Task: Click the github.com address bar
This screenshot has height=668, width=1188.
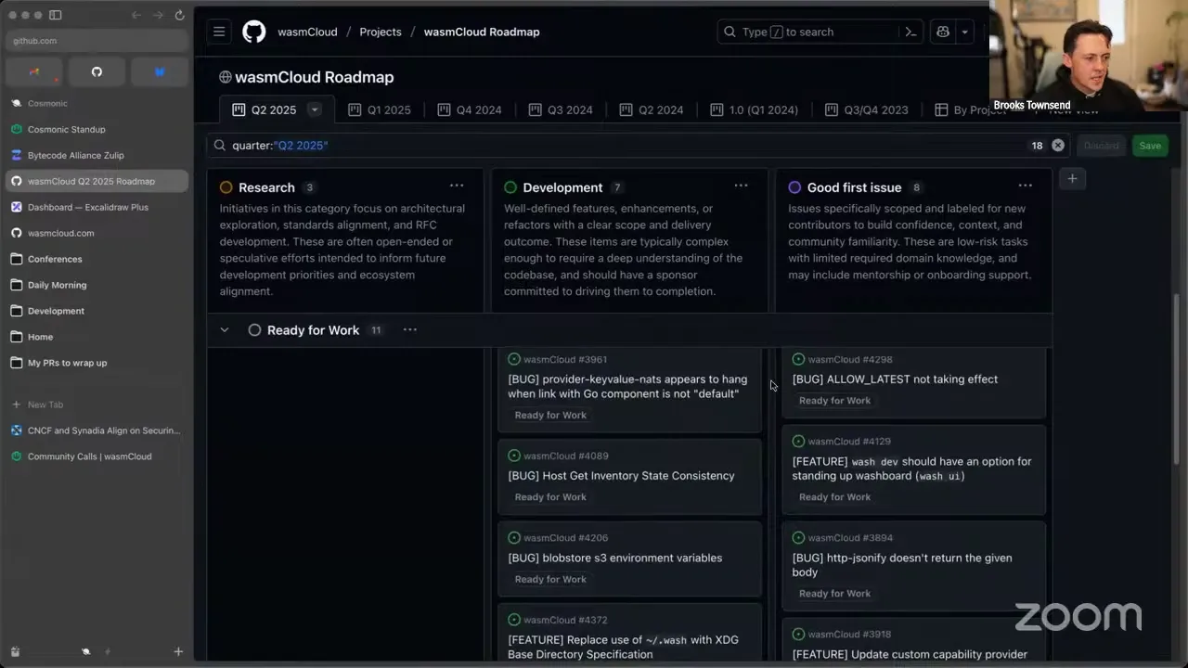Action: point(97,41)
